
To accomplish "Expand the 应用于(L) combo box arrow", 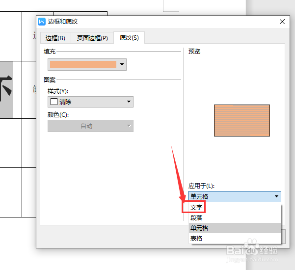I will (x=276, y=196).
